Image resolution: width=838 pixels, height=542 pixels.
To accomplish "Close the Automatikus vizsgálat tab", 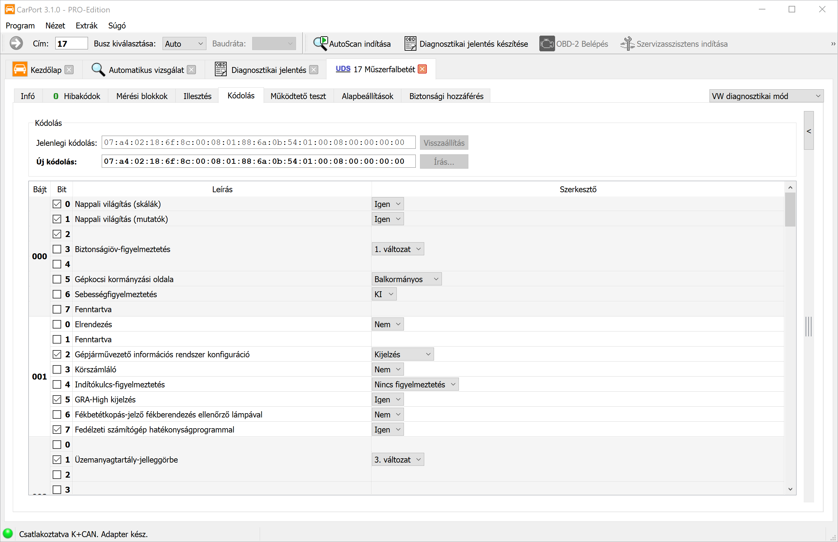I will click(x=192, y=70).
